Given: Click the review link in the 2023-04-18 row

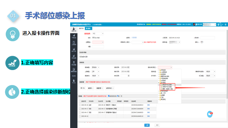Looking at the screenshot, I should [x=149, y=105].
